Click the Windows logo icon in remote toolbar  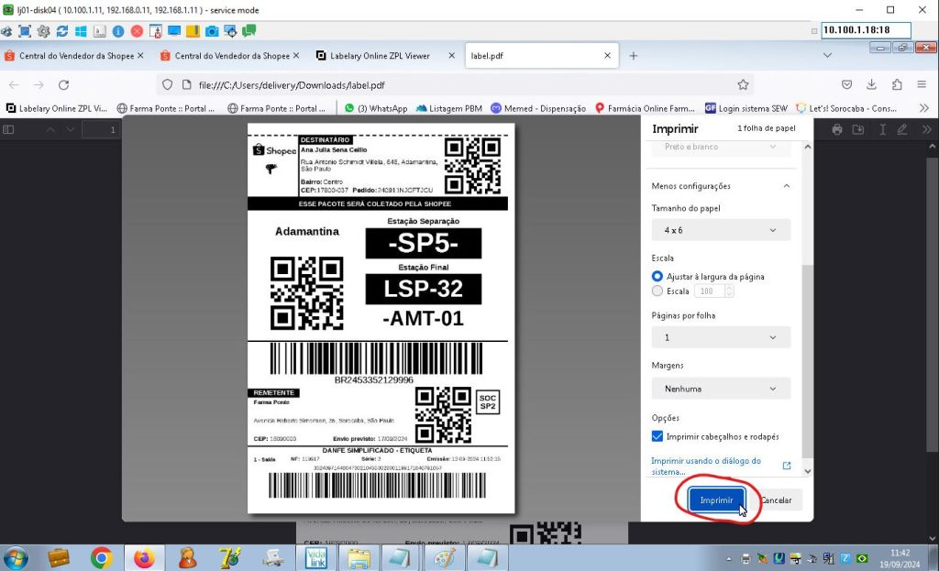(x=81, y=30)
